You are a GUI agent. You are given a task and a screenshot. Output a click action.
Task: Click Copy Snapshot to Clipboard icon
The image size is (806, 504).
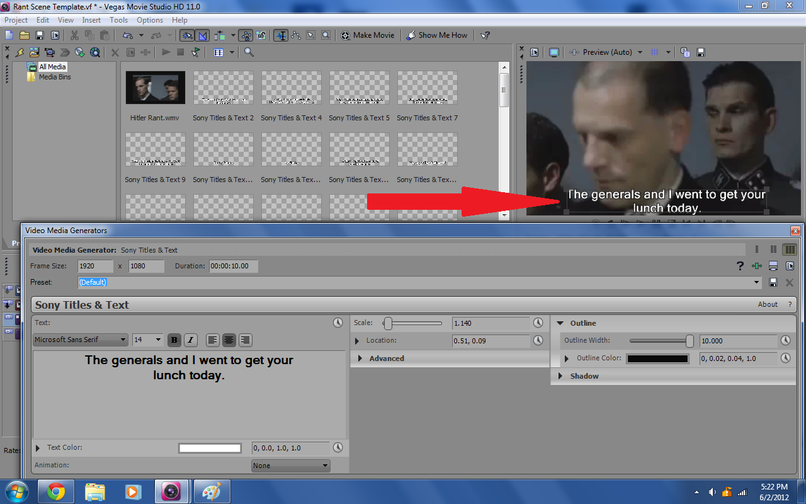point(685,52)
